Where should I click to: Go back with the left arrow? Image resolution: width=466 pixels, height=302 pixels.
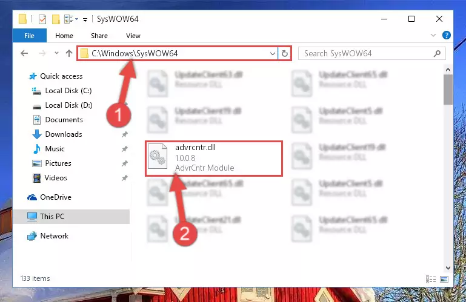[24, 53]
